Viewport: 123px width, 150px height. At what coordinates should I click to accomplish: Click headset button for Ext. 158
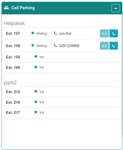click(104, 46)
